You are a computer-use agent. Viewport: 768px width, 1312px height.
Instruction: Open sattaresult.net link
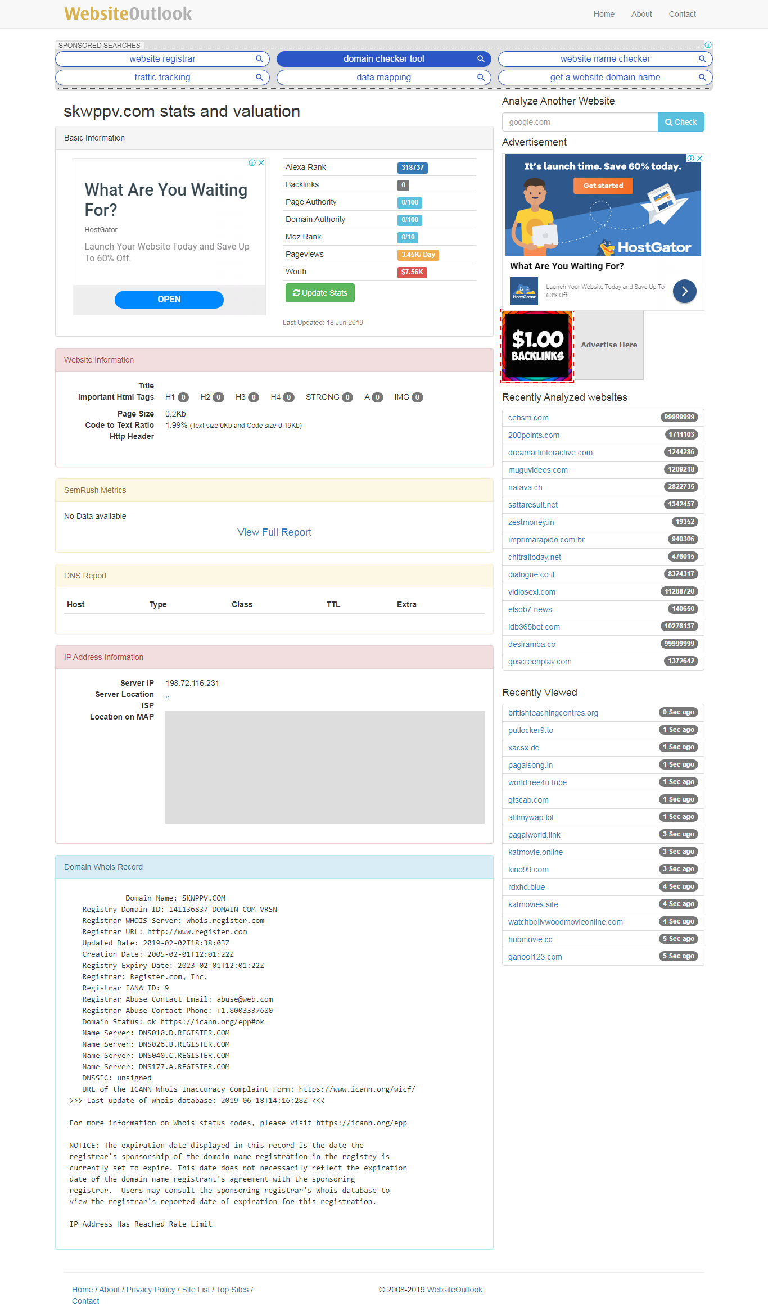pyautogui.click(x=533, y=505)
